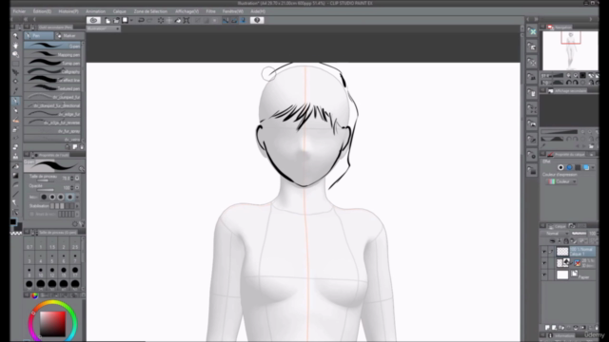Adjust the Opacité slider
This screenshot has height=342, width=609.
point(46,190)
